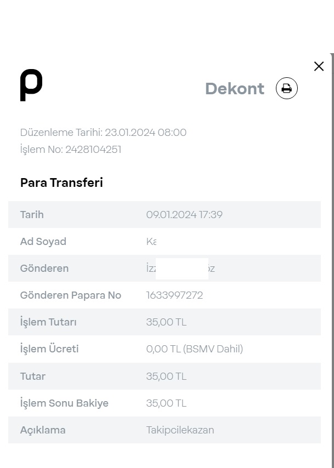Click the Ad Soyad row label

pos(43,242)
